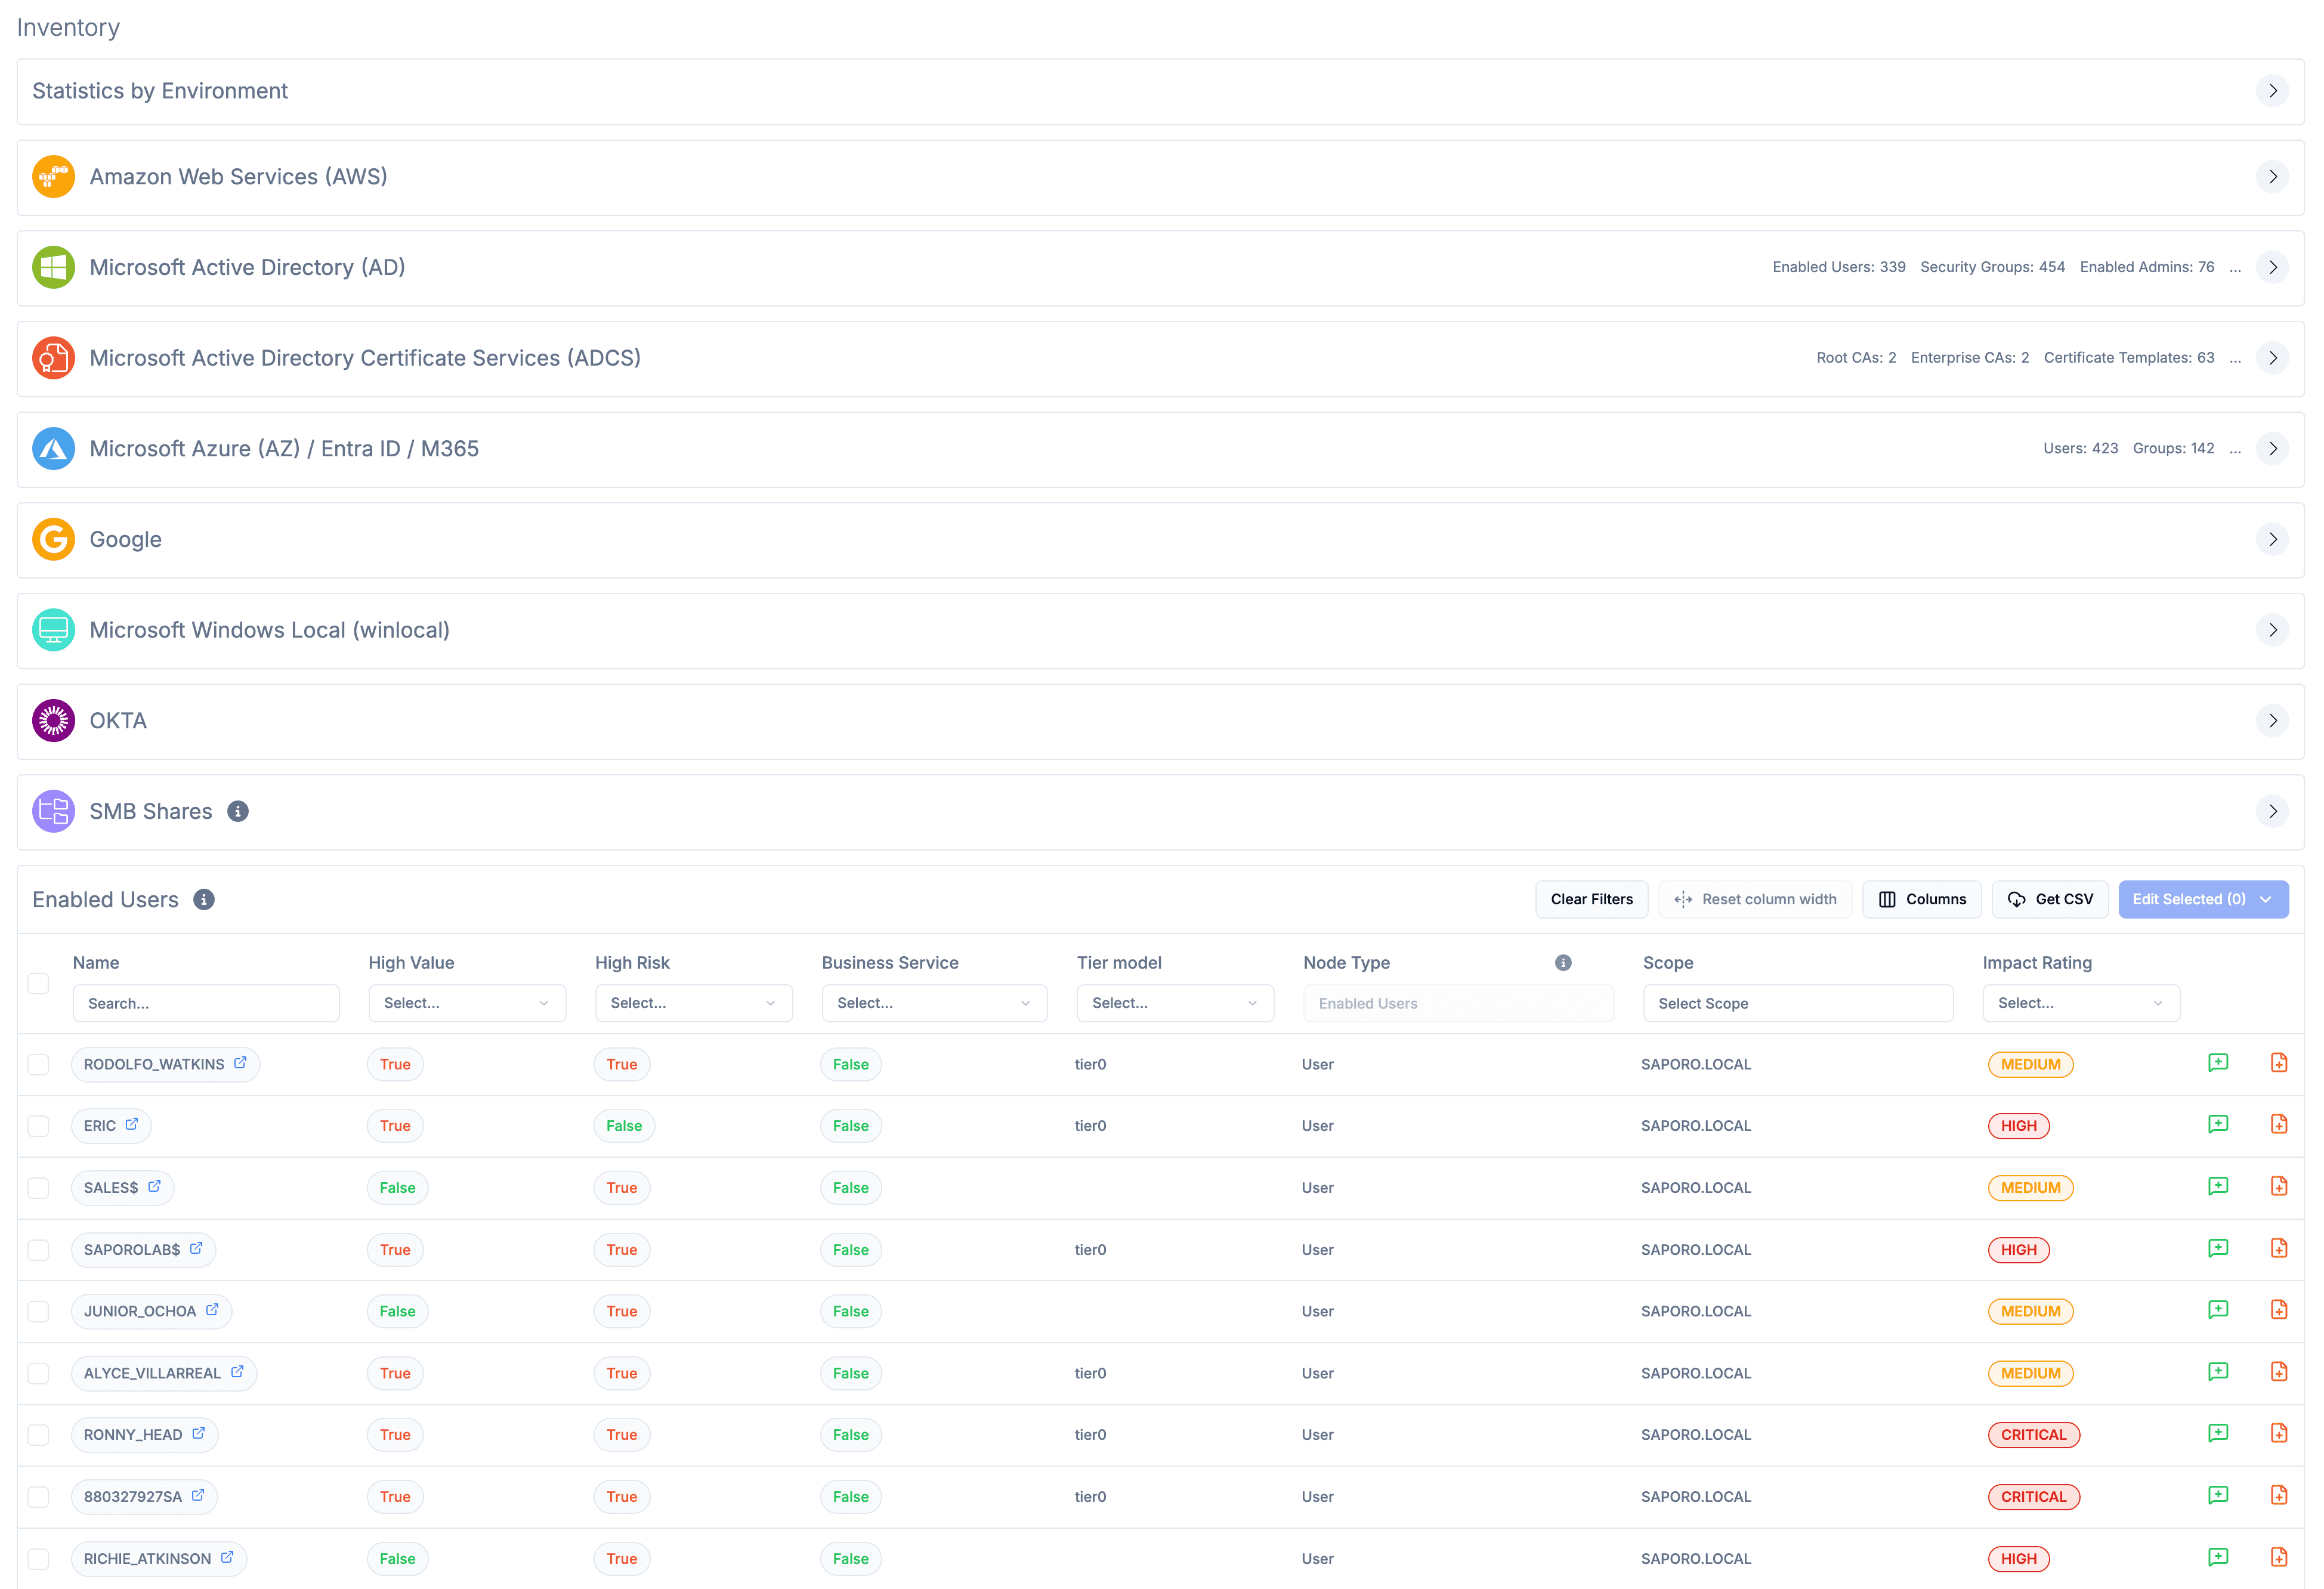The width and height of the screenshot is (2324, 1589).
Task: Click Certificate Templates: 63 statistic
Action: click(x=2128, y=358)
